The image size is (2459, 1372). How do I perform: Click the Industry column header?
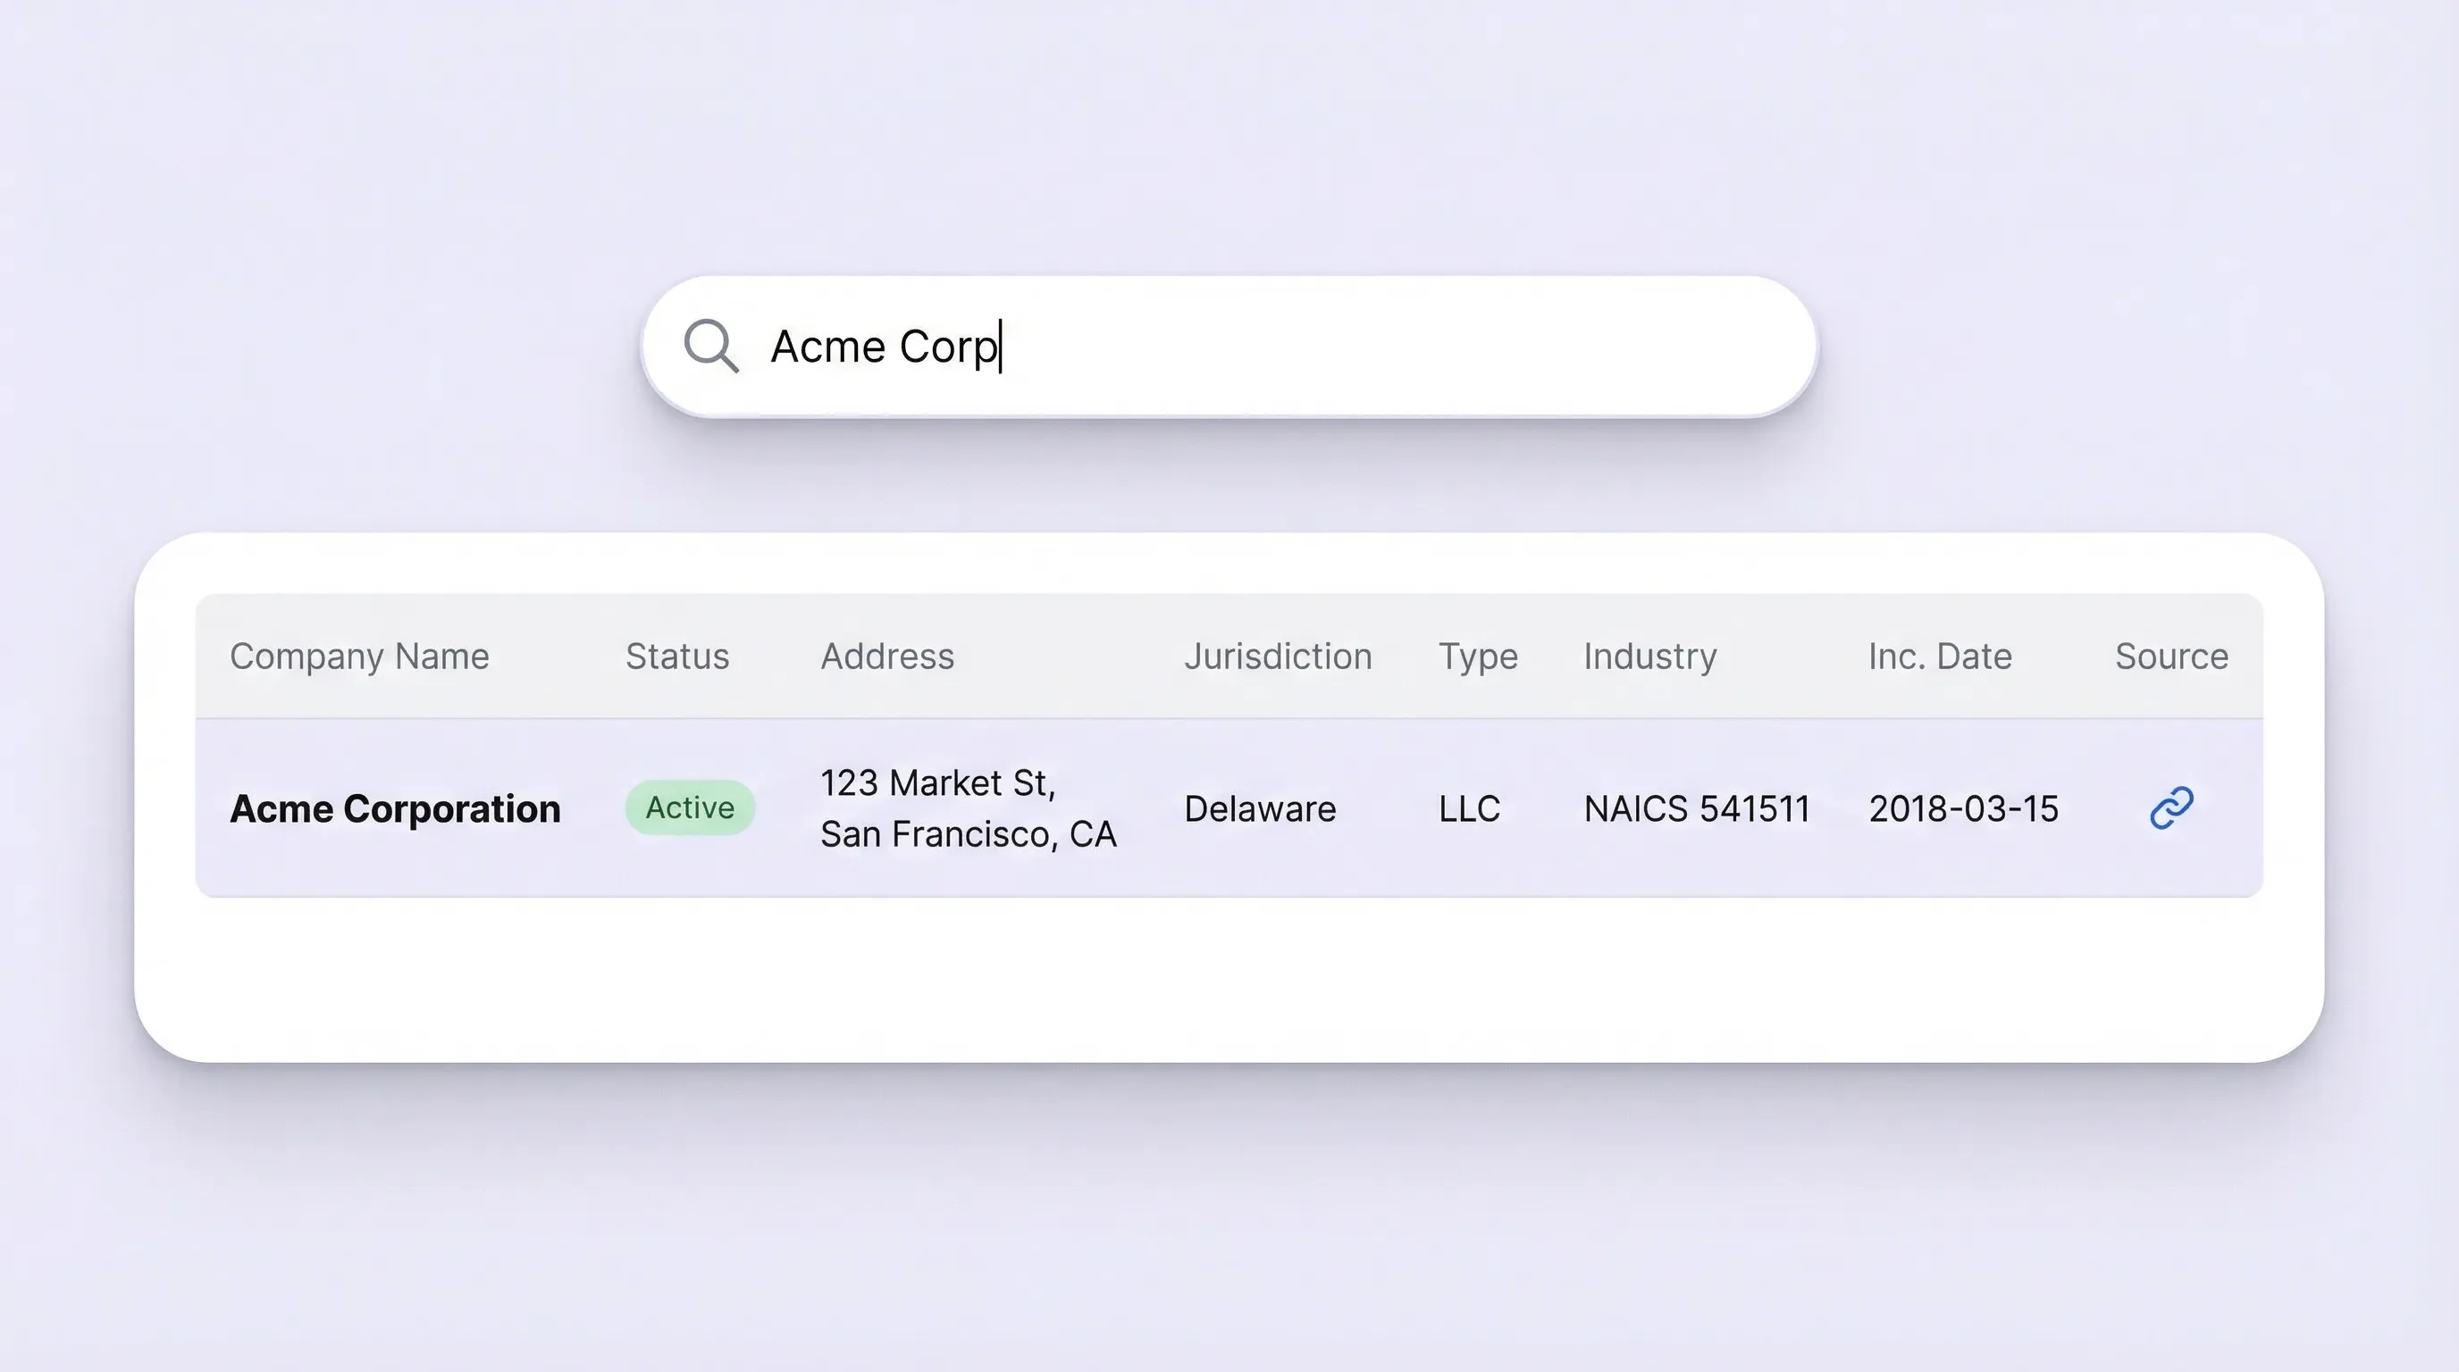[1649, 657]
